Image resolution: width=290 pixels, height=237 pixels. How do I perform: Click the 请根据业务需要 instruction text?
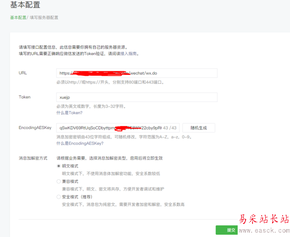(x=109, y=158)
